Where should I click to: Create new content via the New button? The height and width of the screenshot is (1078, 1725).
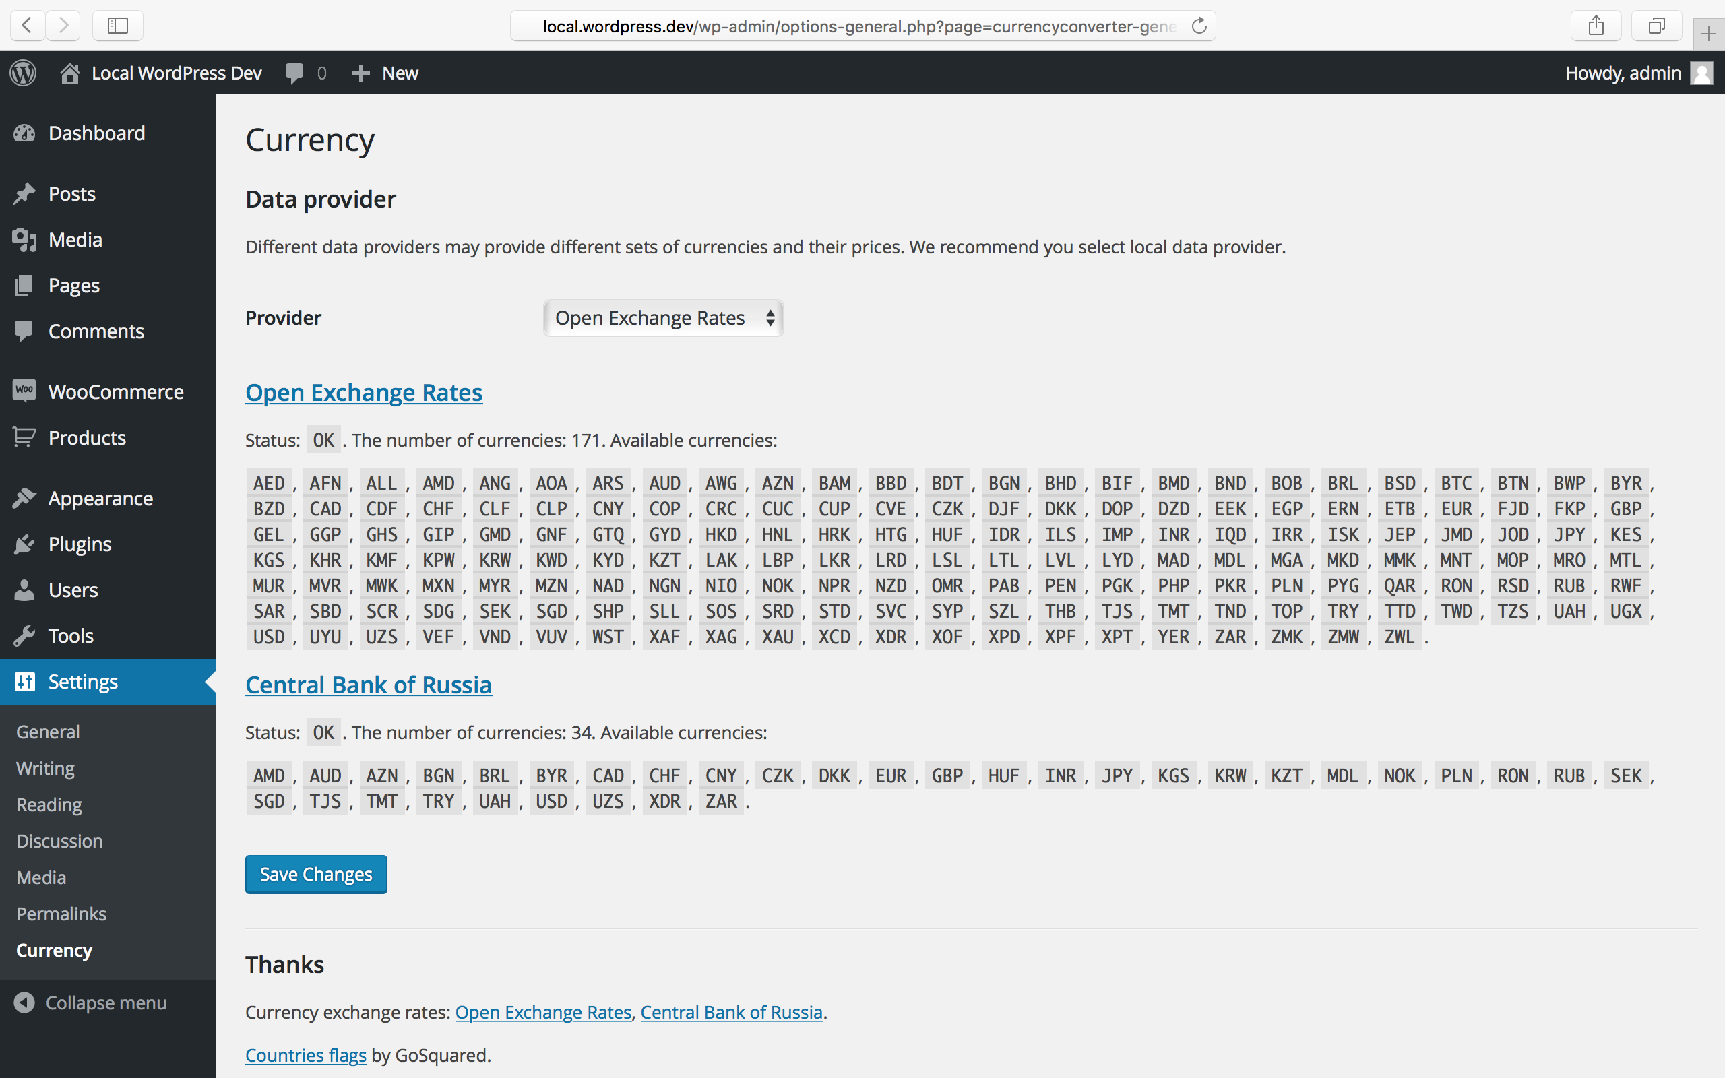click(384, 72)
